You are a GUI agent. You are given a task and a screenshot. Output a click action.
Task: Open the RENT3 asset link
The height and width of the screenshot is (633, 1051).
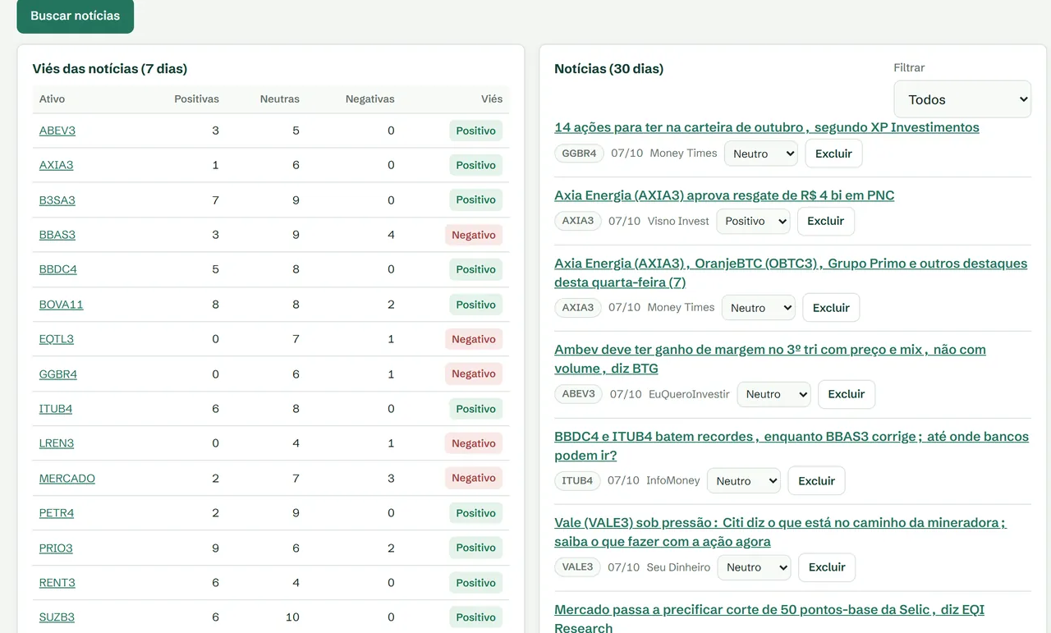click(x=57, y=583)
